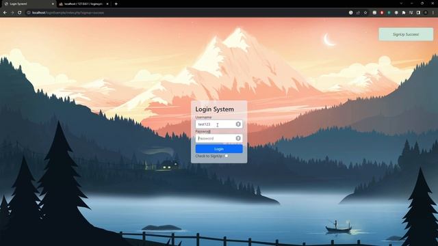The height and width of the screenshot is (246, 438).
Task: Tick the Check to SignUp checkbox
Action: (227, 156)
